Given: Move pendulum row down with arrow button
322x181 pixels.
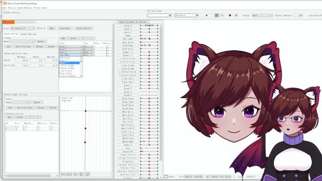Looking at the screenshot, I should pos(38,117).
